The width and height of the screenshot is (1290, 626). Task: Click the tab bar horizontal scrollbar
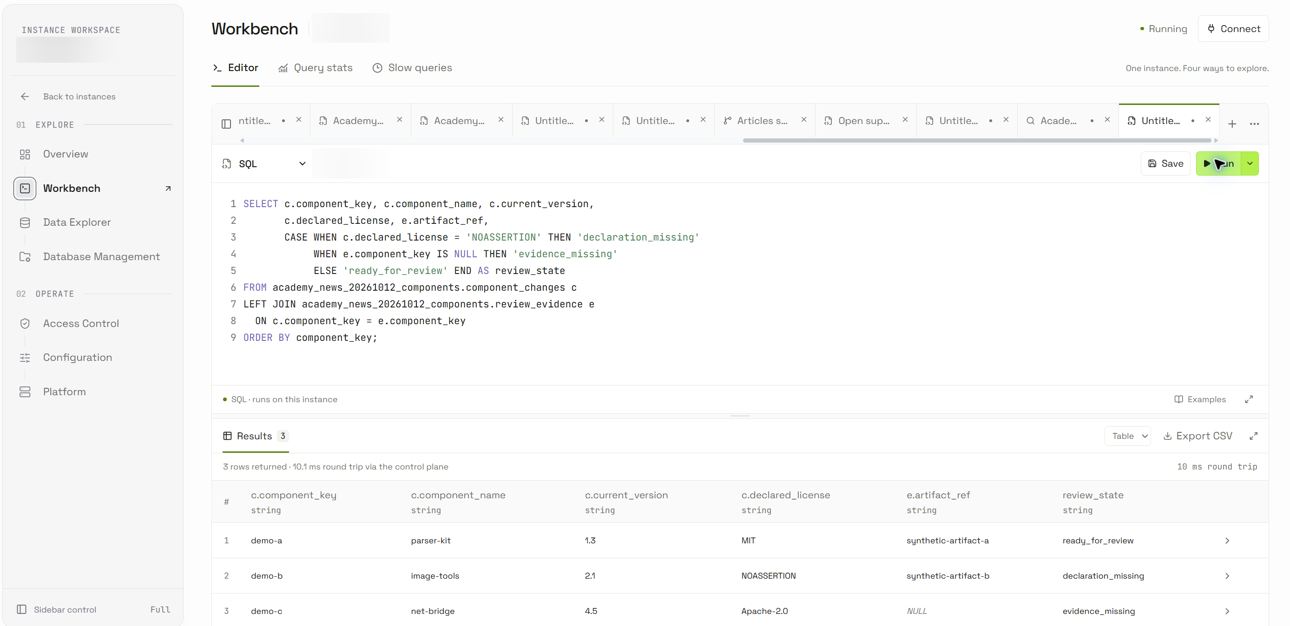(977, 141)
